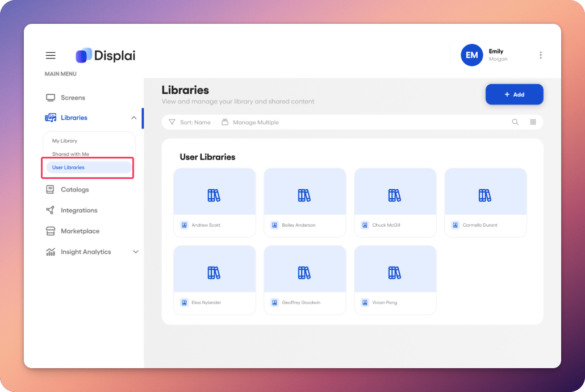Click the Marketplace store icon
Image resolution: width=585 pixels, height=392 pixels.
pos(51,231)
